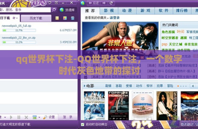Click the 天空之城 keyword
Viewport: 198px width, 129px height.
click(x=176, y=44)
